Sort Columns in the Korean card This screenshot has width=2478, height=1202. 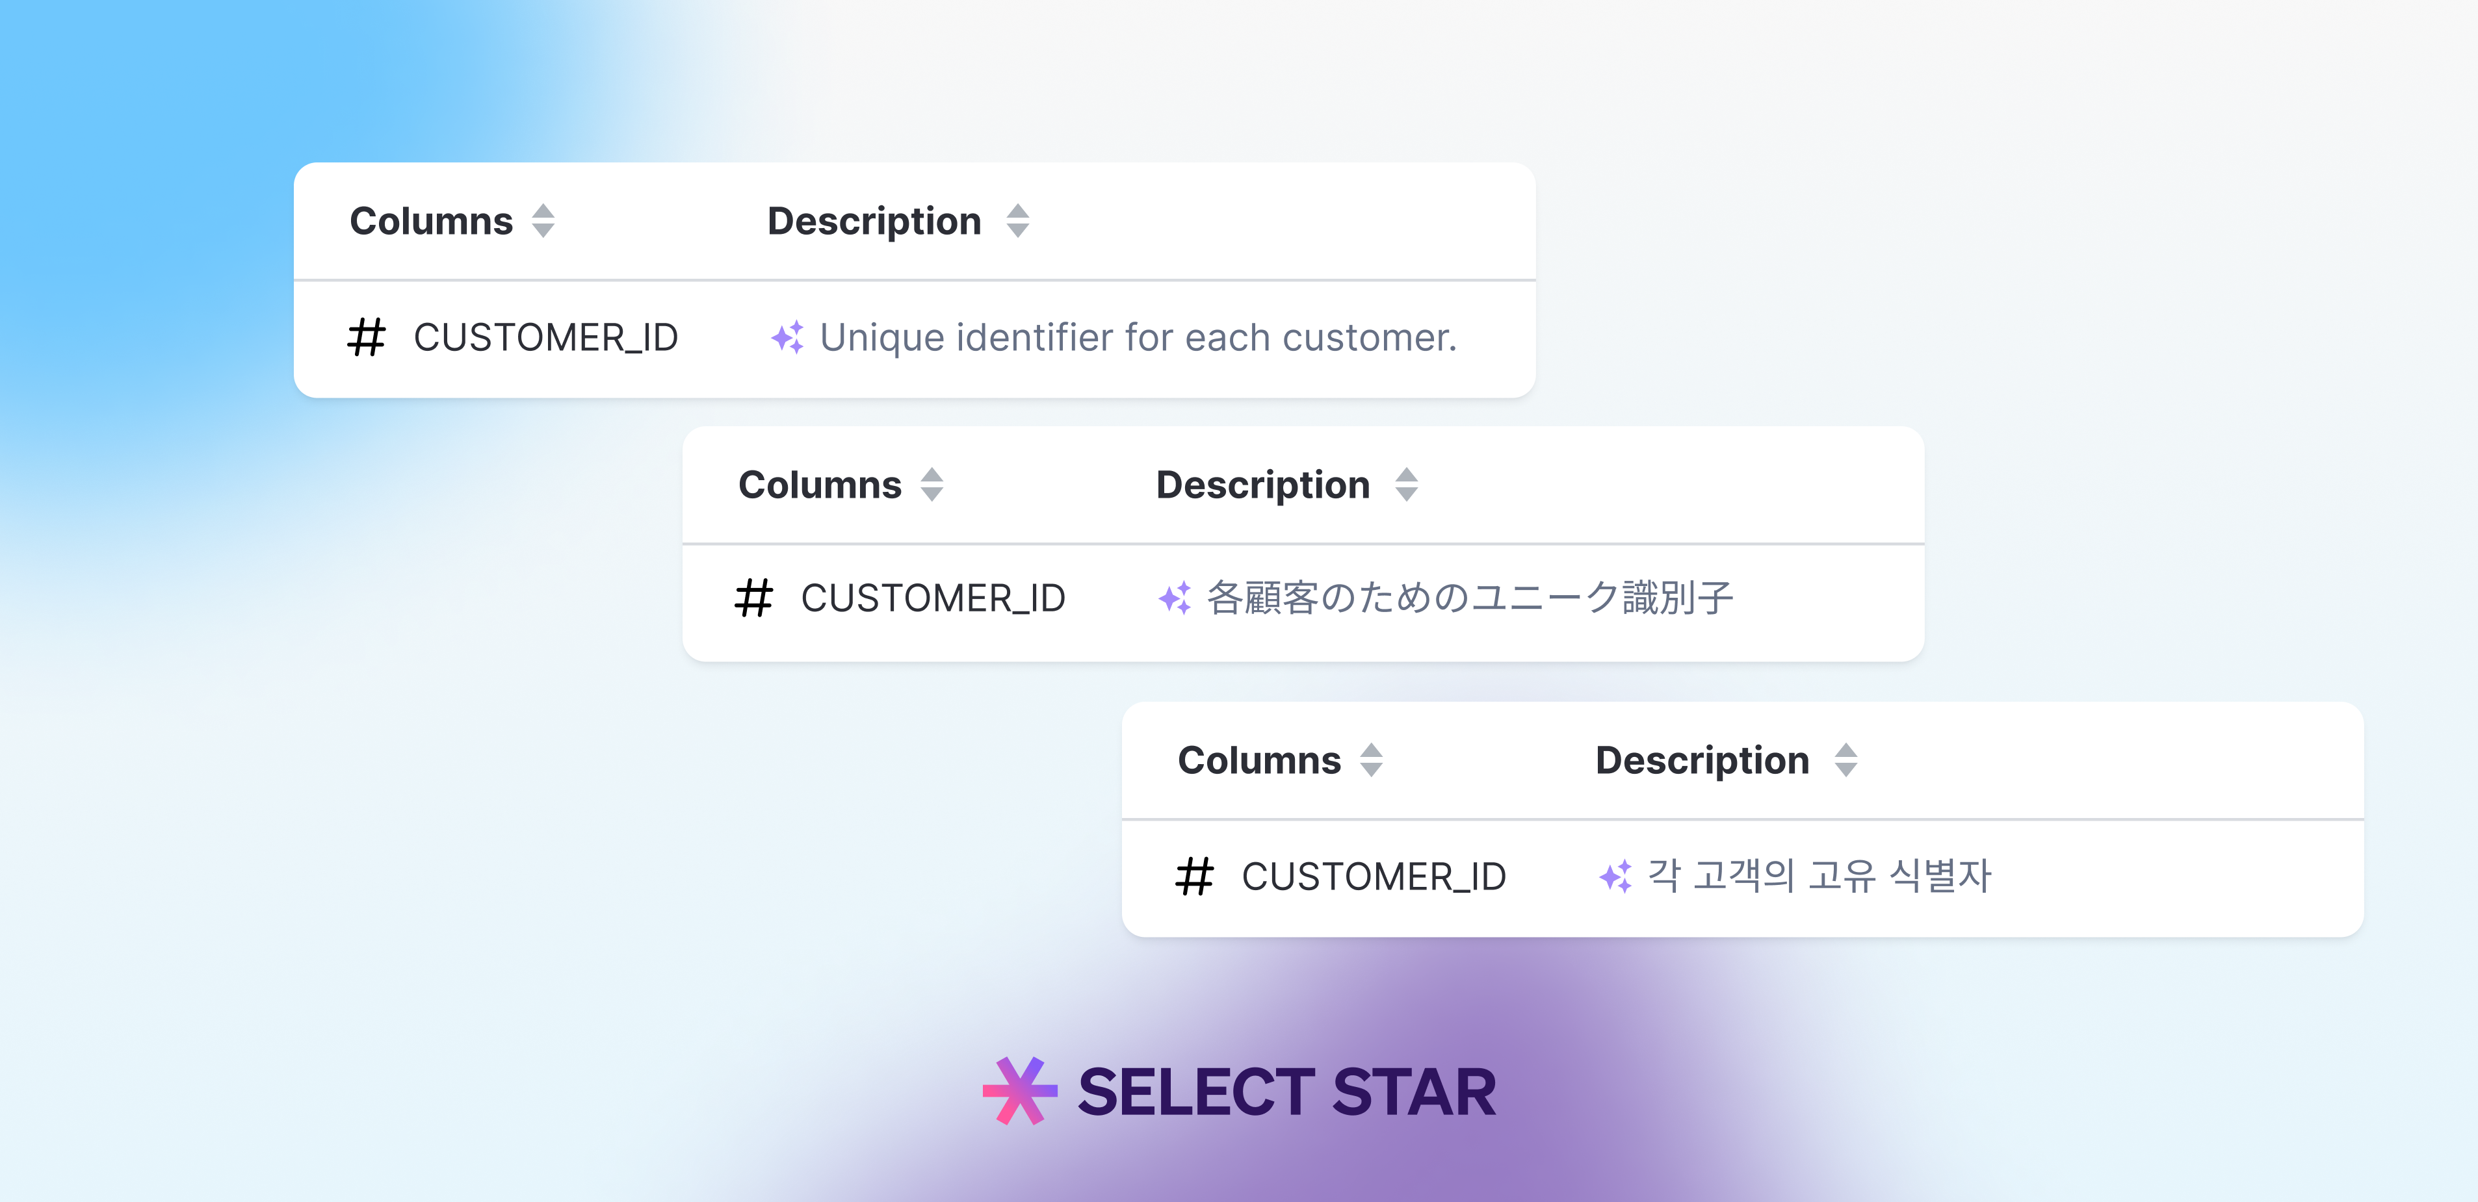(x=1372, y=761)
